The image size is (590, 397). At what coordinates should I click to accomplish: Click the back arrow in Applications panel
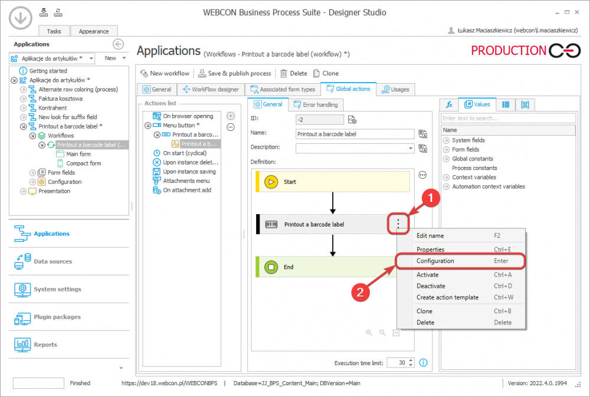pos(118,44)
